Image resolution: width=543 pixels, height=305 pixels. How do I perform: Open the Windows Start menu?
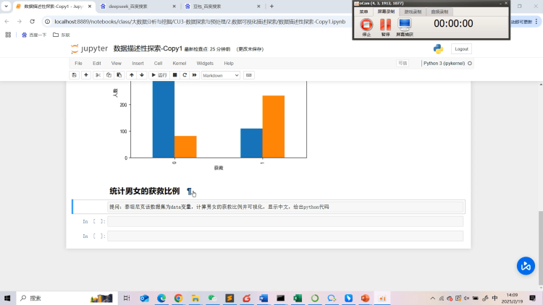pyautogui.click(x=8, y=298)
